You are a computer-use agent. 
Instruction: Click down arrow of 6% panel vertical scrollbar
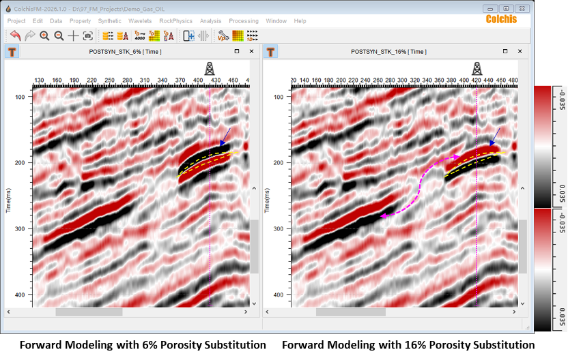(x=254, y=303)
